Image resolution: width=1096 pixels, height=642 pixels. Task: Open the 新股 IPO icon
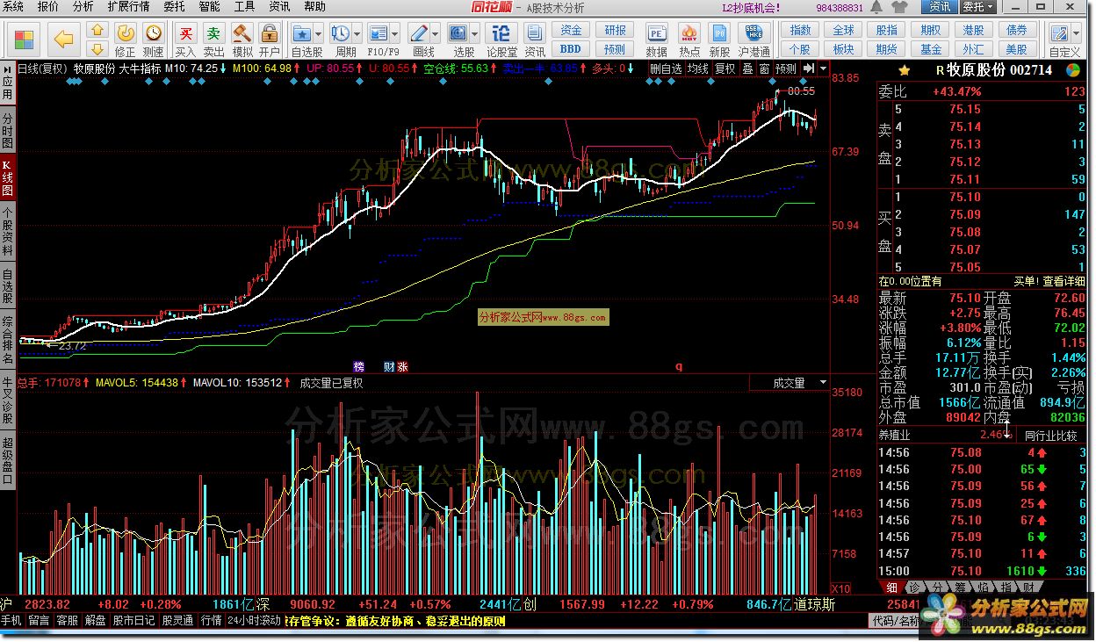coord(719,40)
